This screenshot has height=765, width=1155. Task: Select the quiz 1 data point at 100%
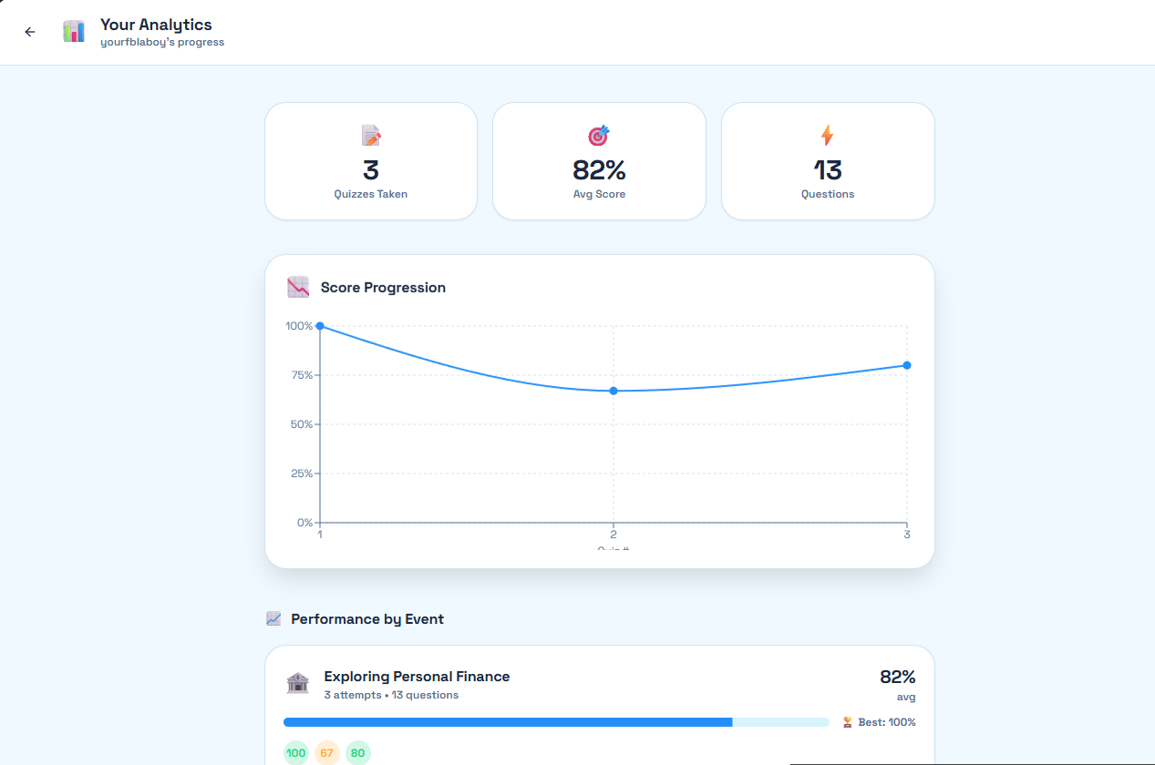click(320, 326)
